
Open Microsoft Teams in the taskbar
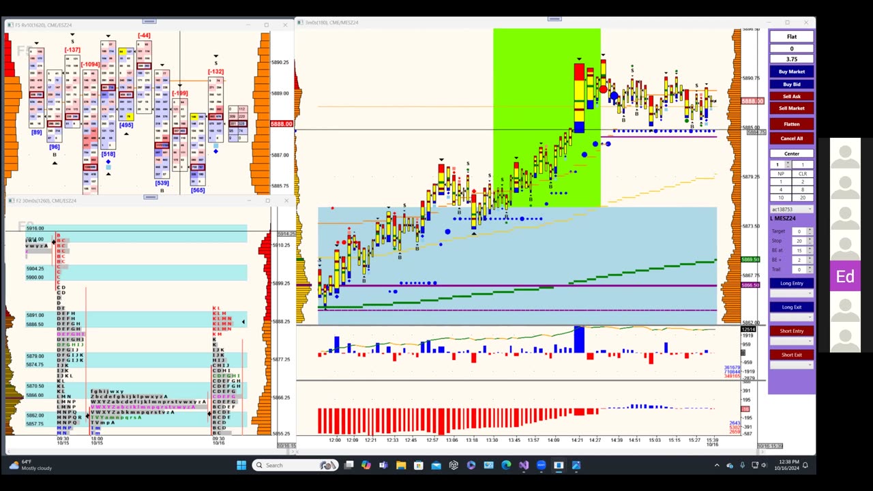pyautogui.click(x=383, y=465)
